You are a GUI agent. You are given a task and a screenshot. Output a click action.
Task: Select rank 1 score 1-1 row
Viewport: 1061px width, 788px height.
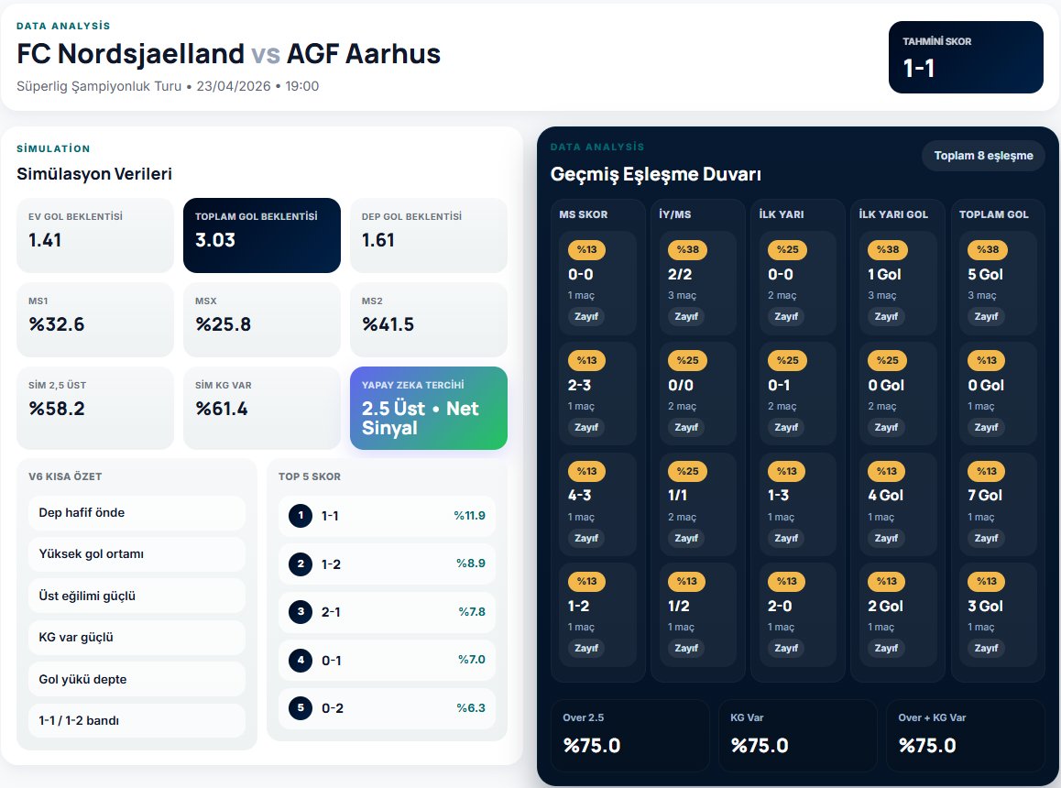click(x=387, y=516)
